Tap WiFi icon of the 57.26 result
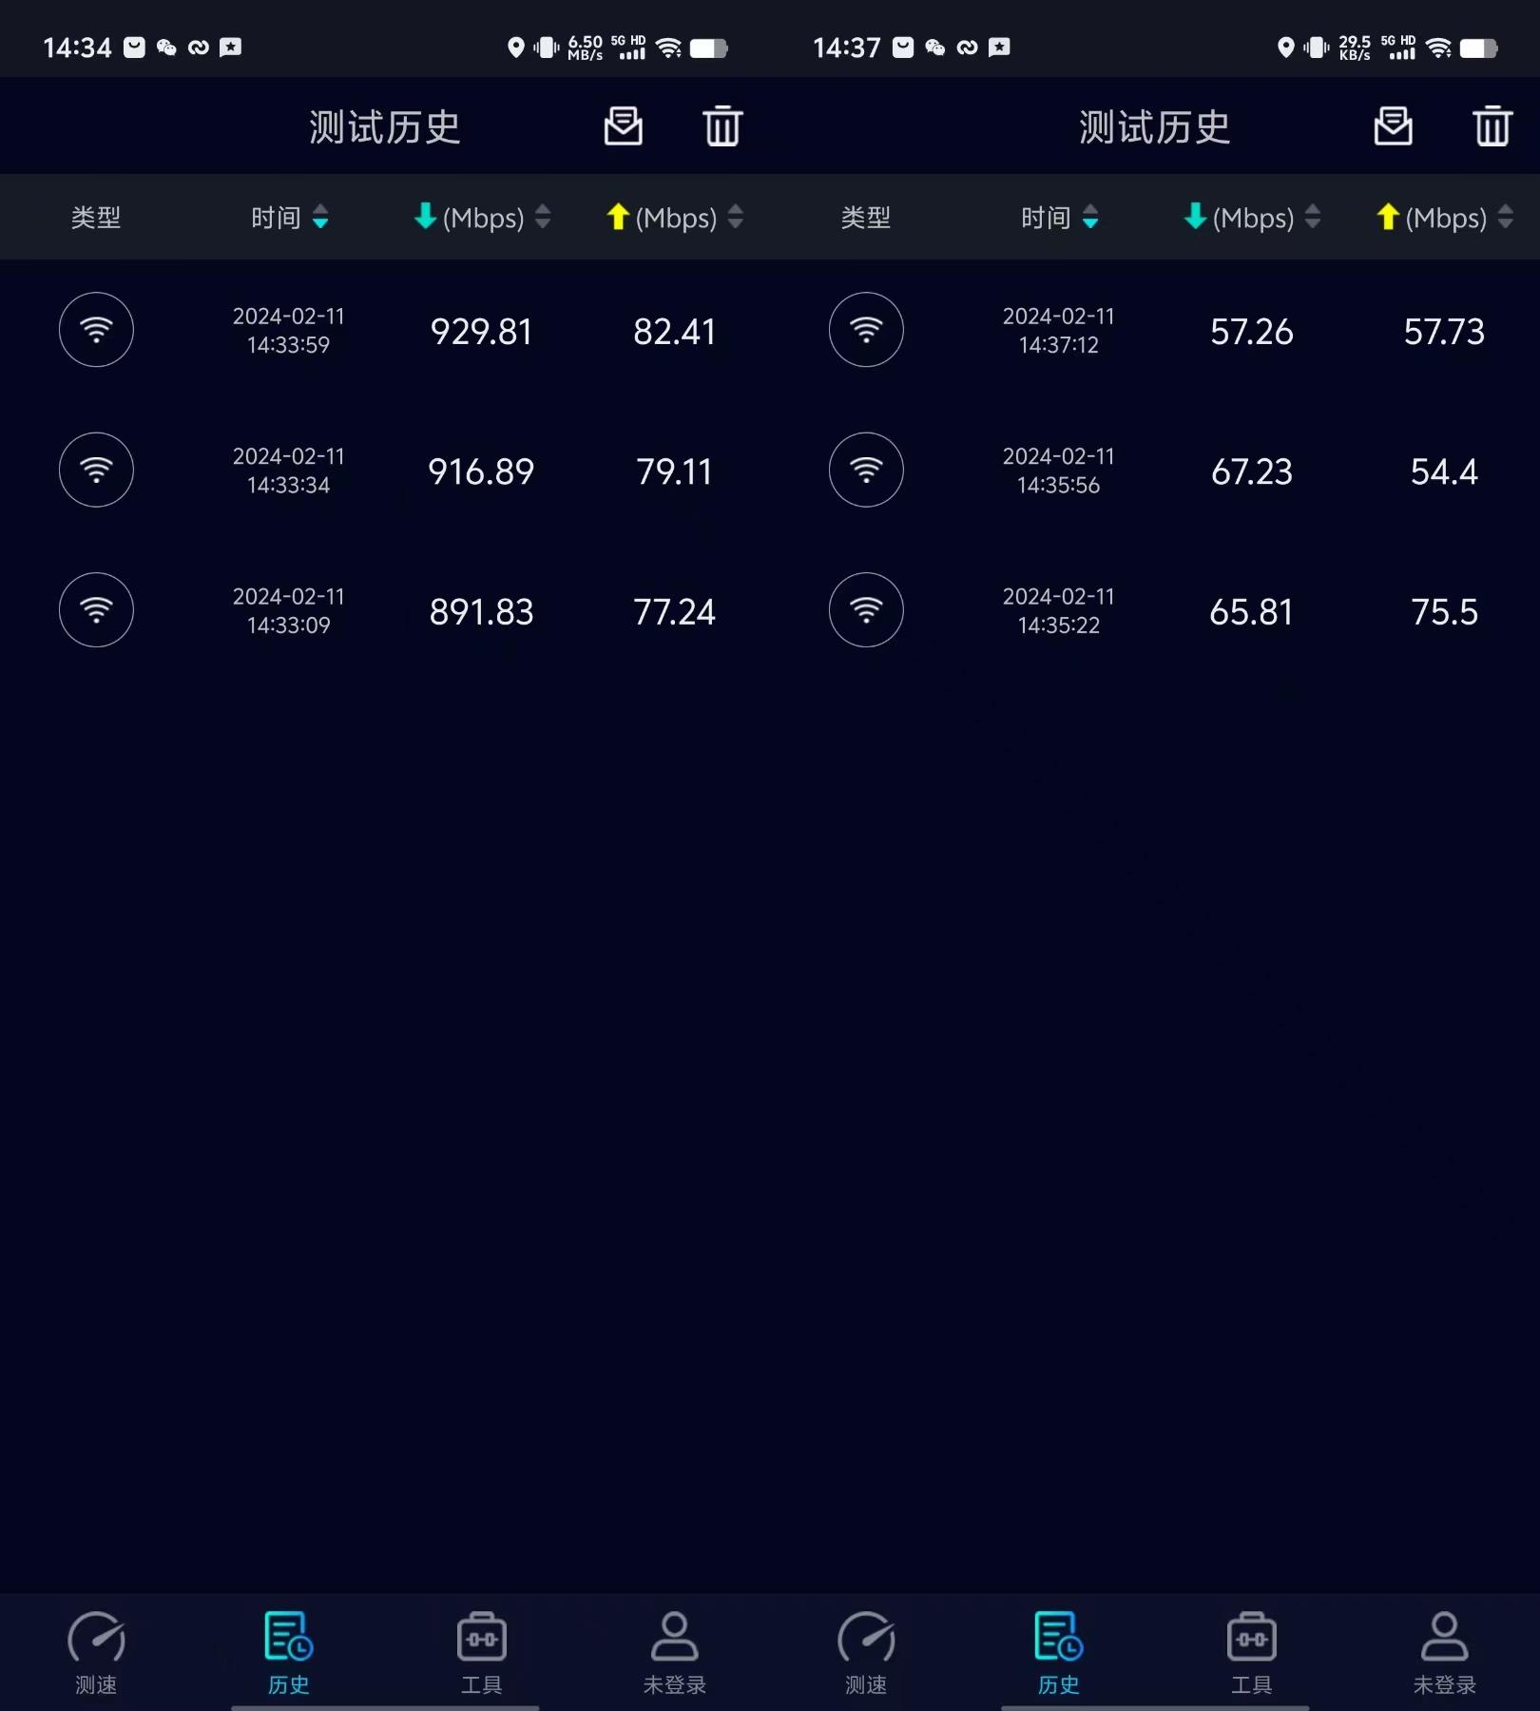1540x1711 pixels. [866, 330]
